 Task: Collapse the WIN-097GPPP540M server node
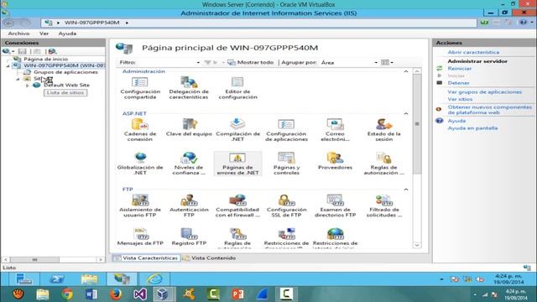(8, 65)
